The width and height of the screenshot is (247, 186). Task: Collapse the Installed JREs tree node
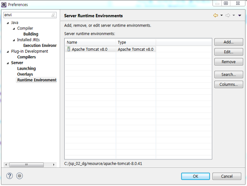click(x=14, y=40)
